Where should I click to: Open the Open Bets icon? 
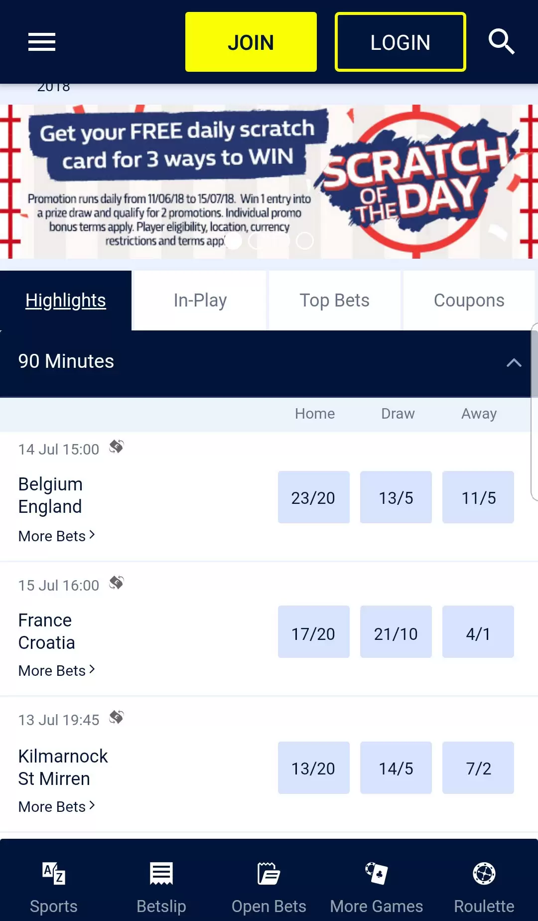(269, 874)
